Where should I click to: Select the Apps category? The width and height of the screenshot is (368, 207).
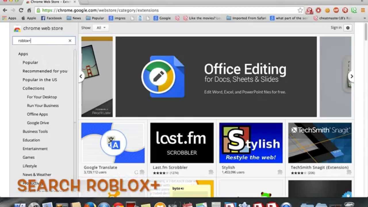pyautogui.click(x=23, y=54)
